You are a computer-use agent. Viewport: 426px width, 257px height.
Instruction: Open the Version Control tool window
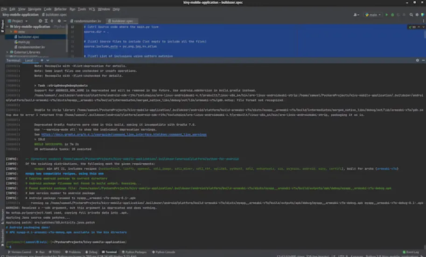click(19, 252)
